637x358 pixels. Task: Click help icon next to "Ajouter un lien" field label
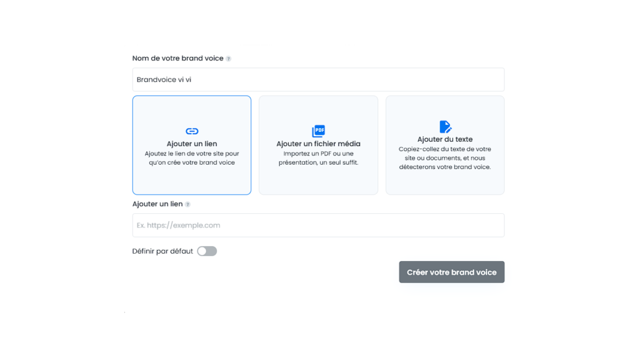point(188,204)
